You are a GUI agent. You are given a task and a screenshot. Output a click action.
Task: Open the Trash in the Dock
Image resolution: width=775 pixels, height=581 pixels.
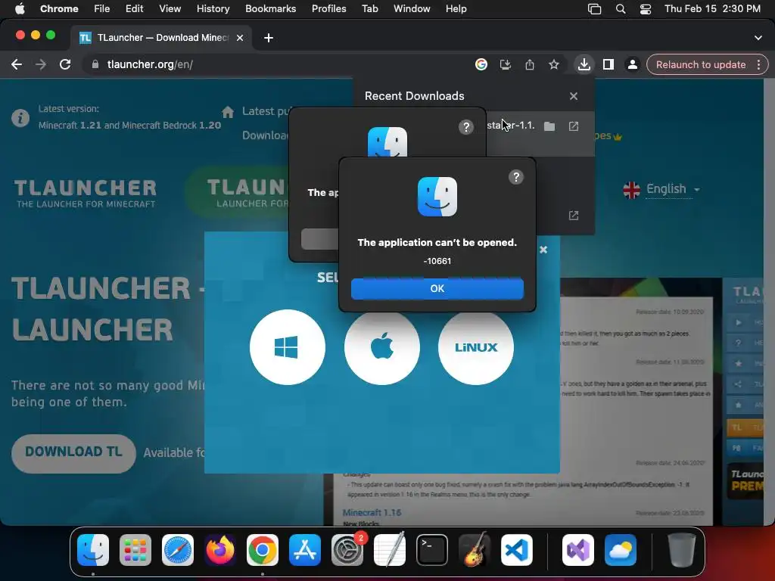tap(681, 550)
